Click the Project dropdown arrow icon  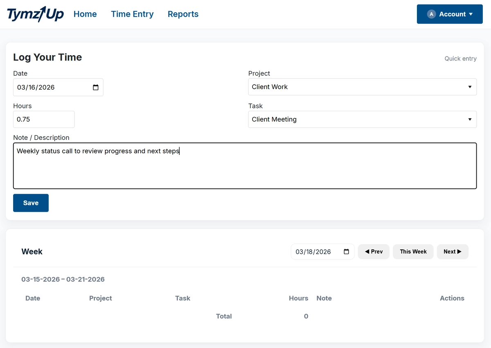[x=470, y=87]
